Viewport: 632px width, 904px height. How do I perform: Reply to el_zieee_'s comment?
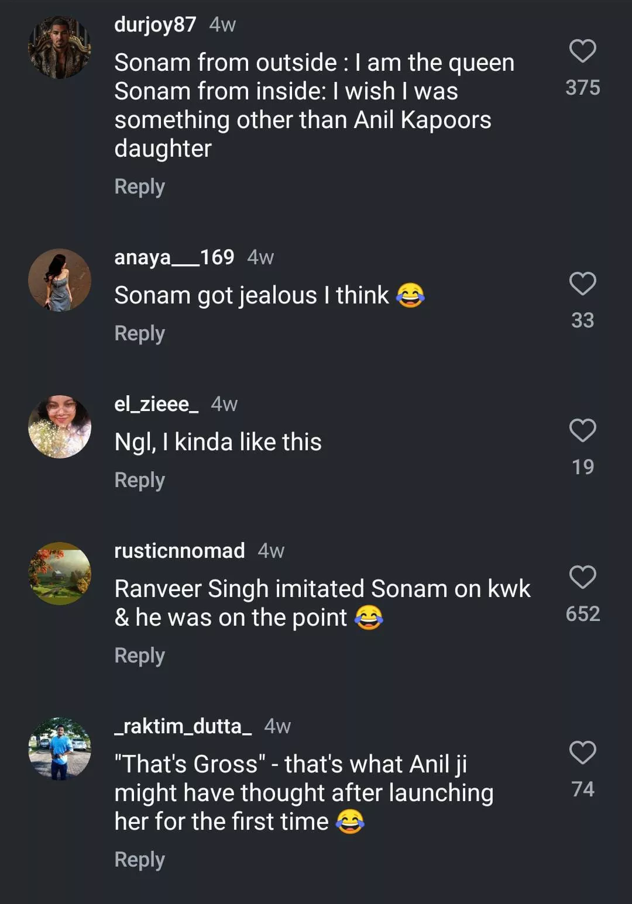coord(139,481)
